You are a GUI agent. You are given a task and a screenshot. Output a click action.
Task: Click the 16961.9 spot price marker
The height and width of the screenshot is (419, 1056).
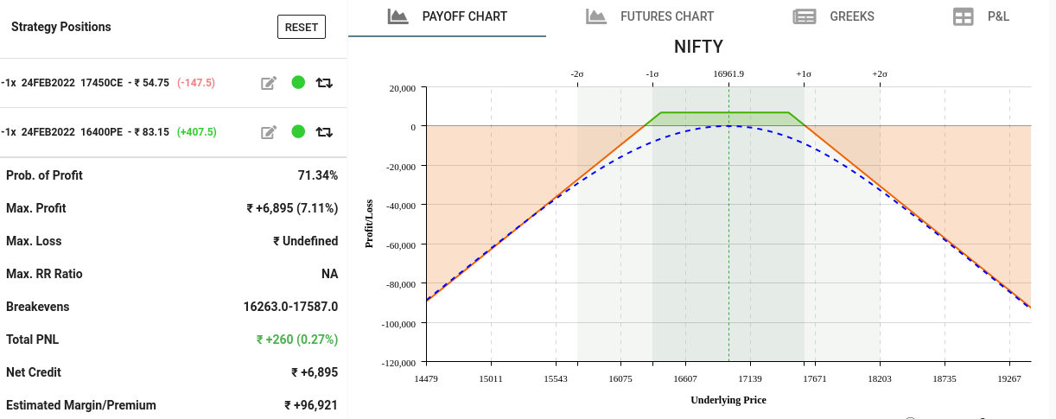pyautogui.click(x=728, y=74)
